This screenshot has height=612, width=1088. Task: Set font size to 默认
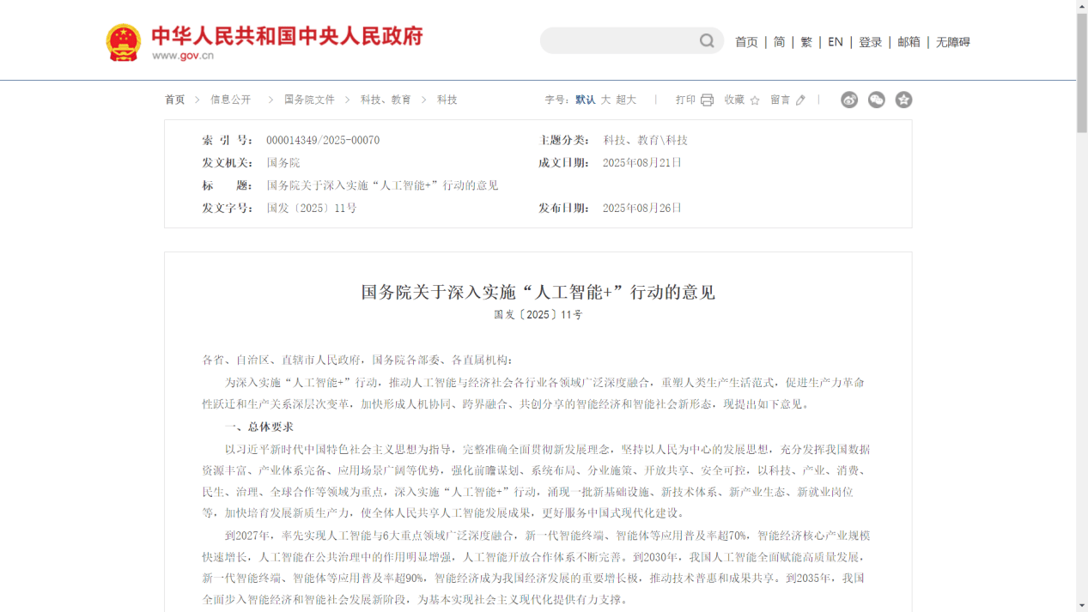[585, 100]
